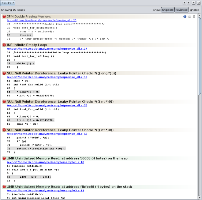202x200 pixels.
Task: Click the vertical scrollbar thumb
Action: pyautogui.click(x=200, y=56)
